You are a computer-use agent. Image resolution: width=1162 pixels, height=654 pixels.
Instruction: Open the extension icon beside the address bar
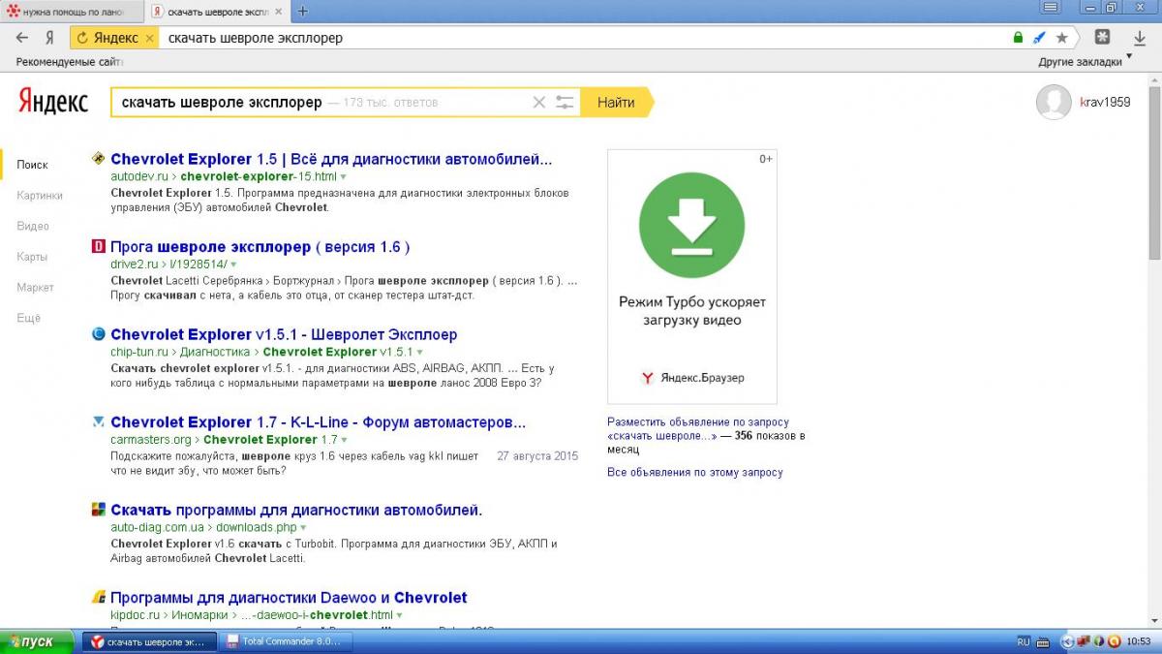[1102, 37]
